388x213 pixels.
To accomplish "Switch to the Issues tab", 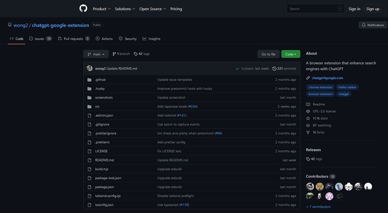I will click(x=40, y=39).
